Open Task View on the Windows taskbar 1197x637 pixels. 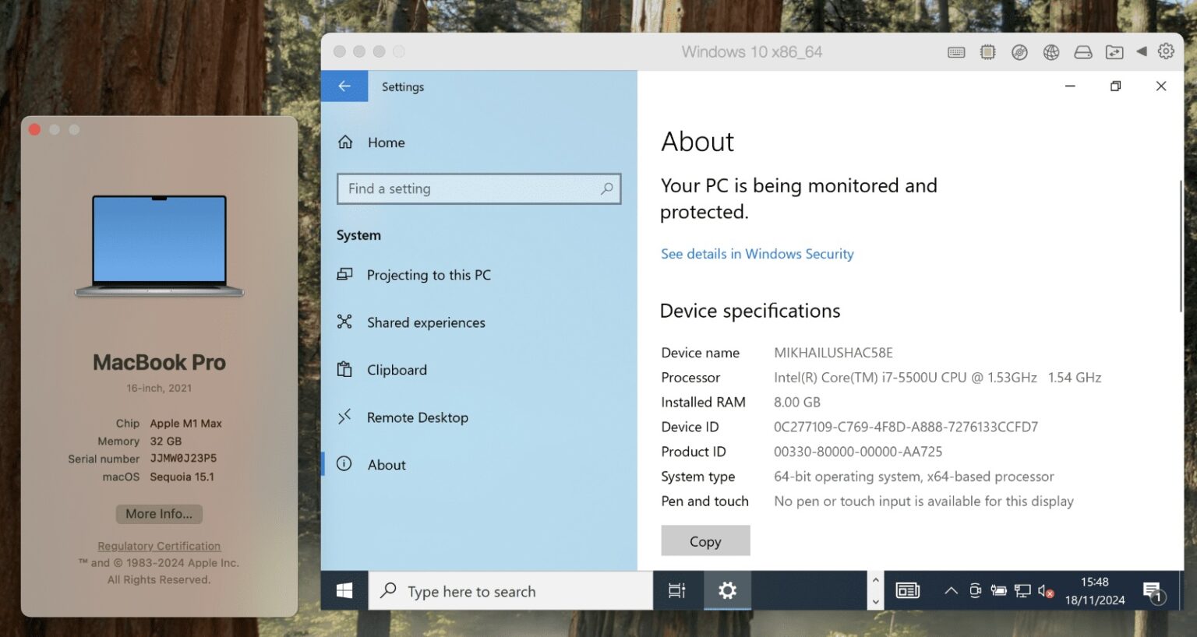pyautogui.click(x=677, y=590)
